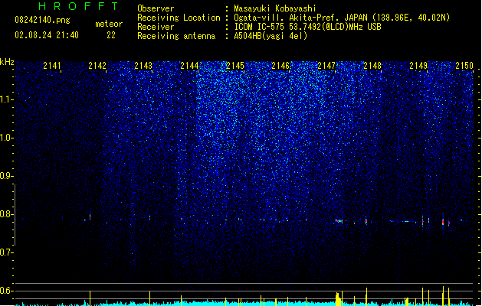Click the ICOM IC-575 receiver details

point(307,27)
